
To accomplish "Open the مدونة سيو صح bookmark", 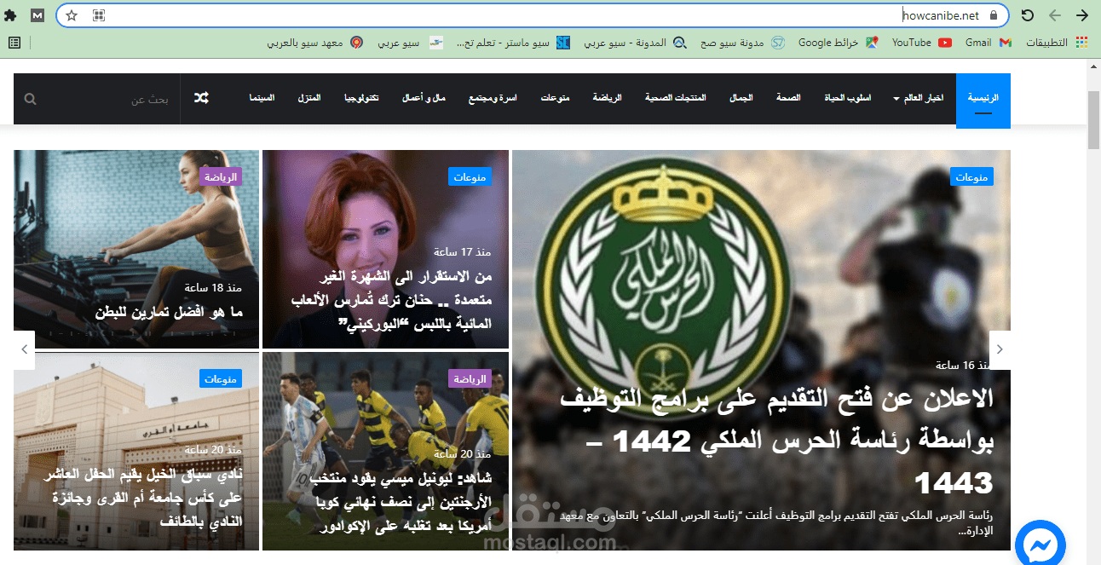I will click(x=742, y=42).
